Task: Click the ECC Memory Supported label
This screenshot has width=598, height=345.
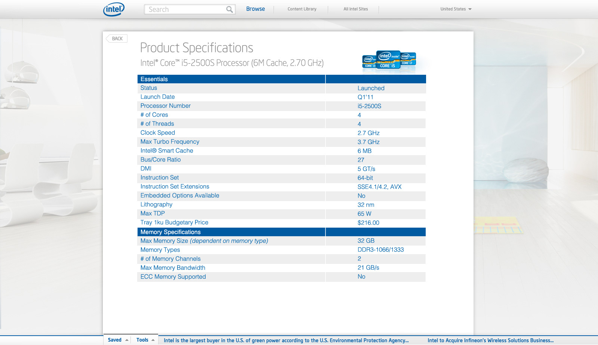Action: coord(173,277)
